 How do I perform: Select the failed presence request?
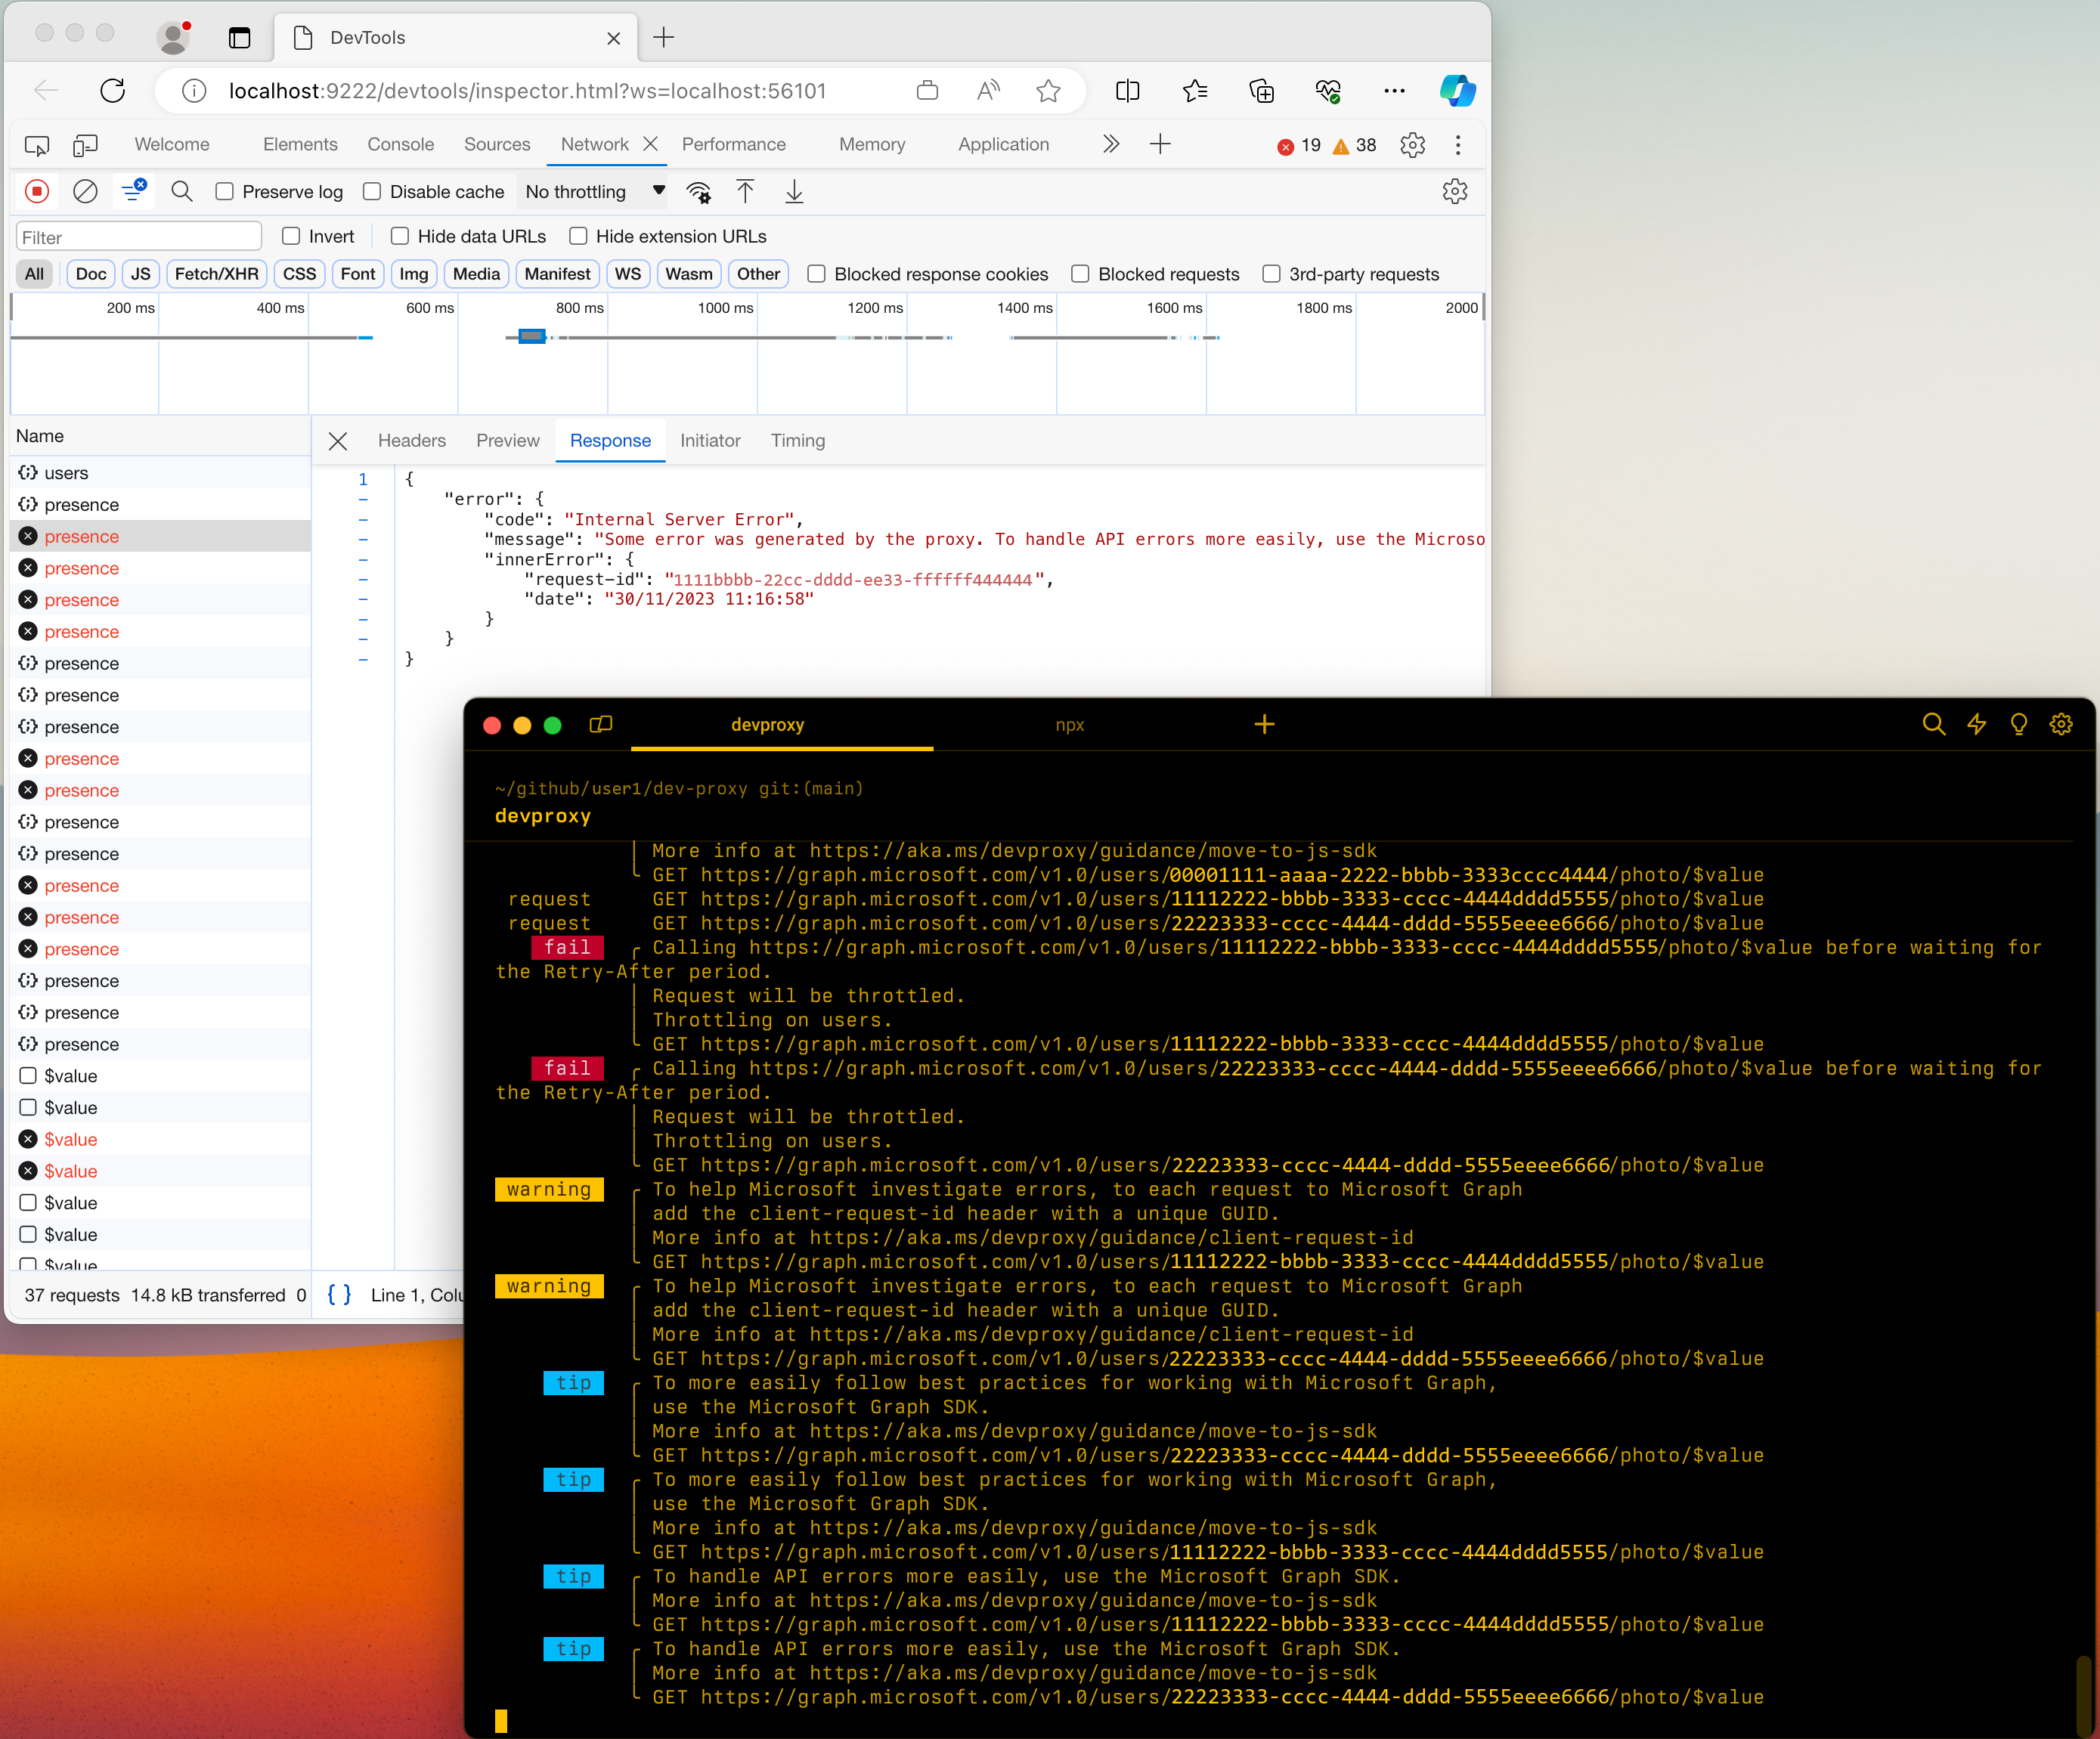point(82,536)
